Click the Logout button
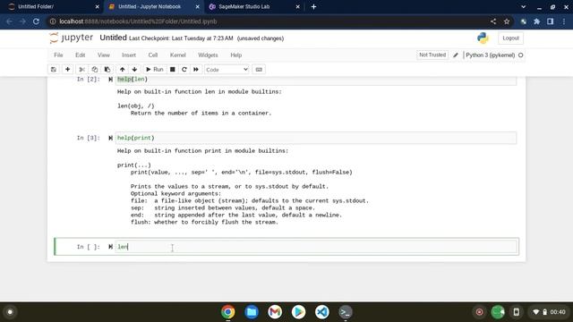This screenshot has height=322, width=573. tap(510, 38)
